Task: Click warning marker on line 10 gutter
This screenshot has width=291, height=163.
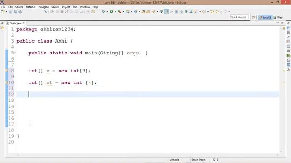Action: tap(7, 82)
